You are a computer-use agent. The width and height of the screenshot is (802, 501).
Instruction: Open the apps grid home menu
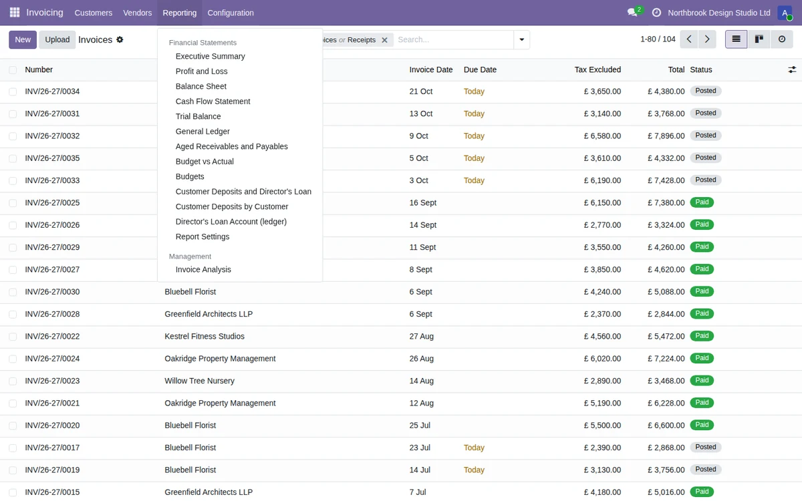(x=15, y=13)
